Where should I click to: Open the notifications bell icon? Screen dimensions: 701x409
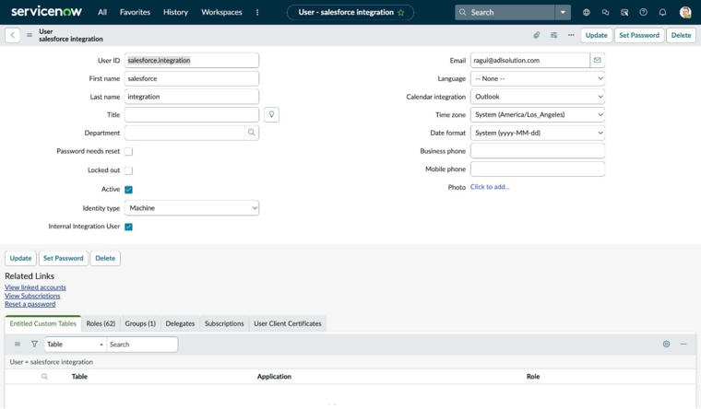point(662,13)
